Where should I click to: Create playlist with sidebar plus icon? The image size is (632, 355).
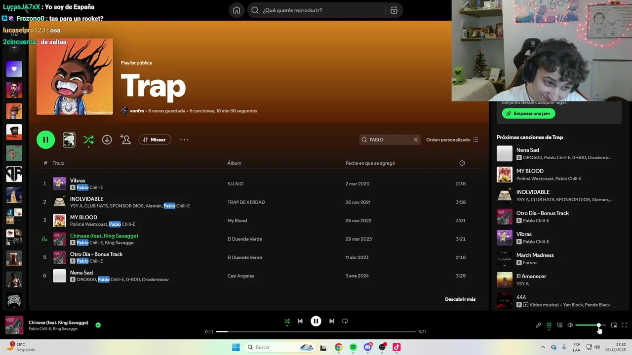[x=14, y=48]
